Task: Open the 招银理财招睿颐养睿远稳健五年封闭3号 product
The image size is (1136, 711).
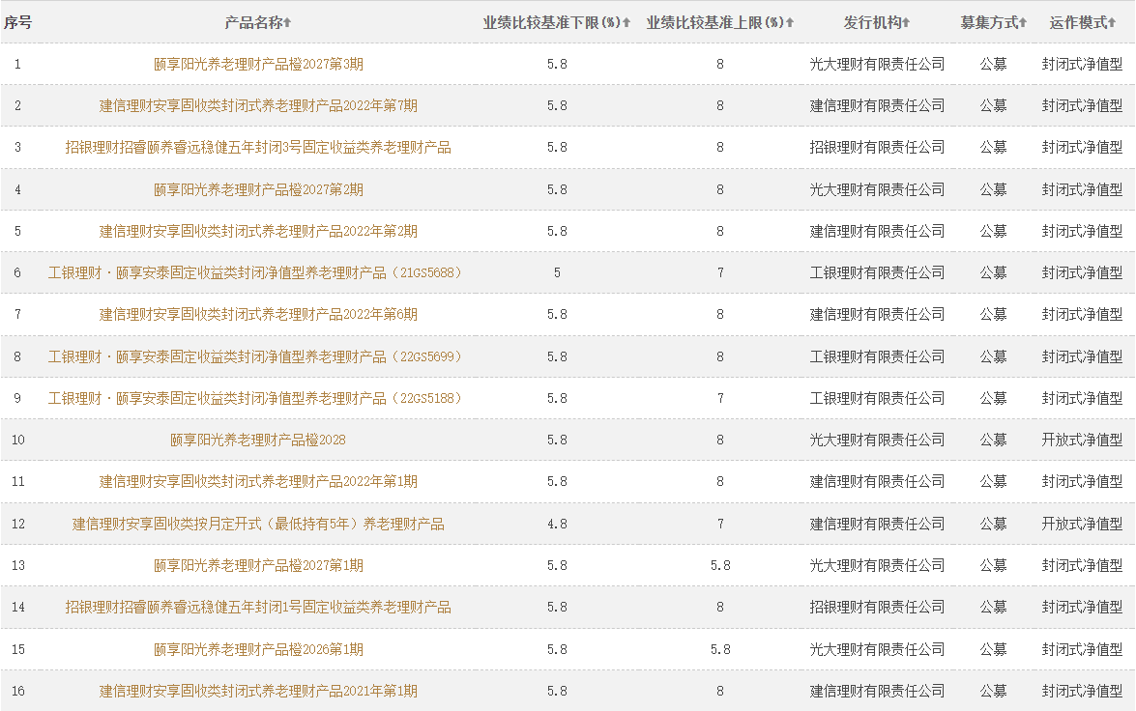Action: point(258,148)
